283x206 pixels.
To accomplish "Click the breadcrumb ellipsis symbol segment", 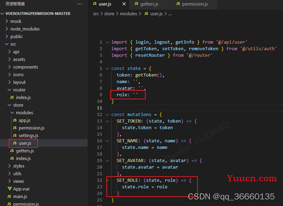I will click(x=170, y=14).
